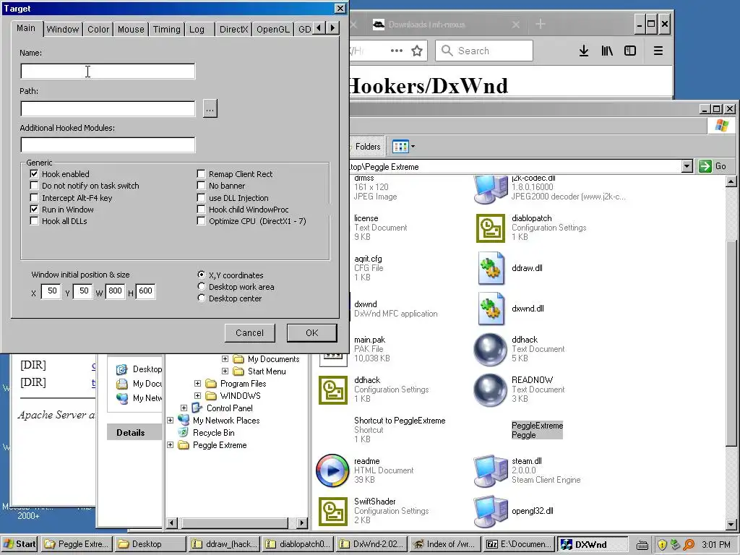This screenshot has height=555, width=740.
Task: Uncheck Hook enabled checkbox
Action: click(34, 173)
